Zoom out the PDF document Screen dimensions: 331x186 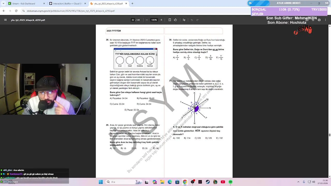[147, 20]
